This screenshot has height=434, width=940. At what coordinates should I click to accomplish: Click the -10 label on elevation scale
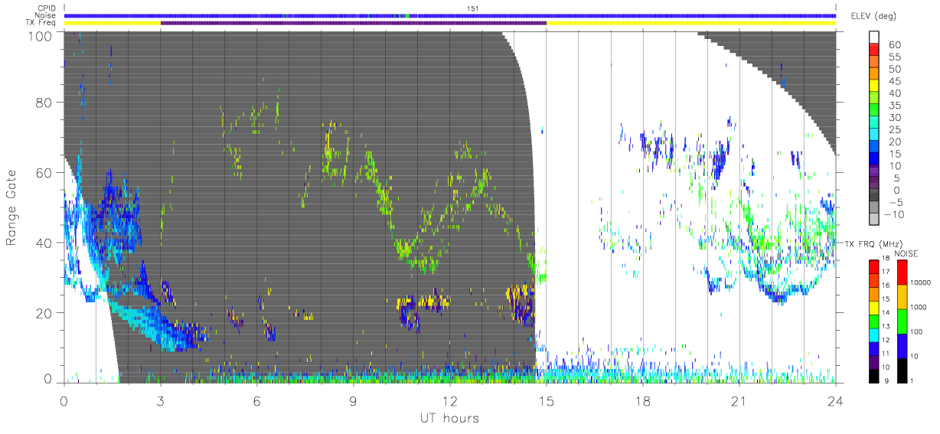pyautogui.click(x=893, y=214)
